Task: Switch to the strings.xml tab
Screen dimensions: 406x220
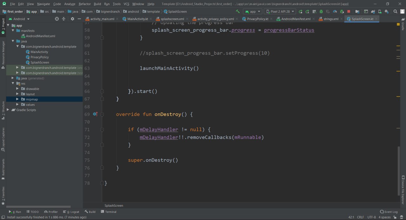Action: pyautogui.click(x=331, y=19)
